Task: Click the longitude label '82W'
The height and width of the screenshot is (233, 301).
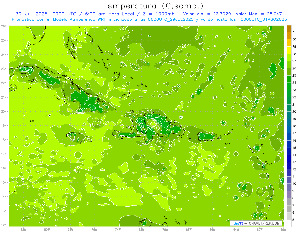Action: pyautogui.click(x=23, y=229)
